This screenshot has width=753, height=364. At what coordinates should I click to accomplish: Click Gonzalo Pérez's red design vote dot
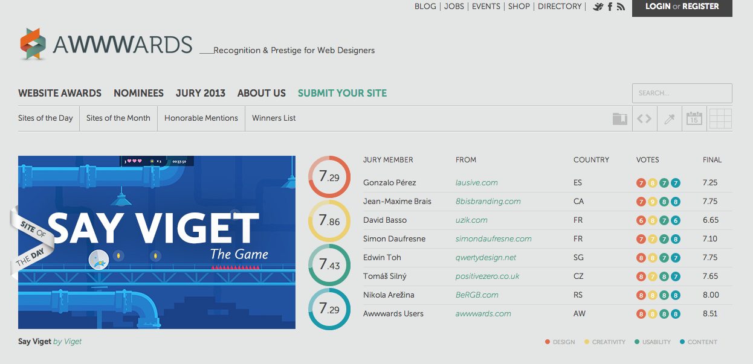tap(641, 183)
